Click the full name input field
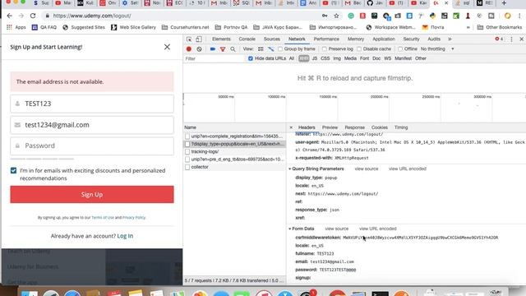Screen dimensions: 526x296 point(92,104)
